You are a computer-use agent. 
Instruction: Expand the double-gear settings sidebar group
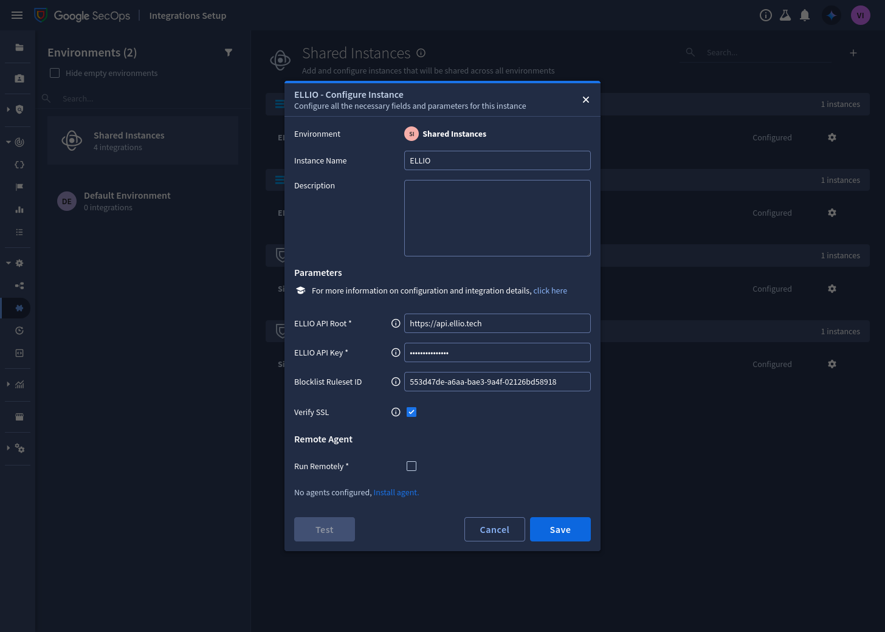point(8,448)
